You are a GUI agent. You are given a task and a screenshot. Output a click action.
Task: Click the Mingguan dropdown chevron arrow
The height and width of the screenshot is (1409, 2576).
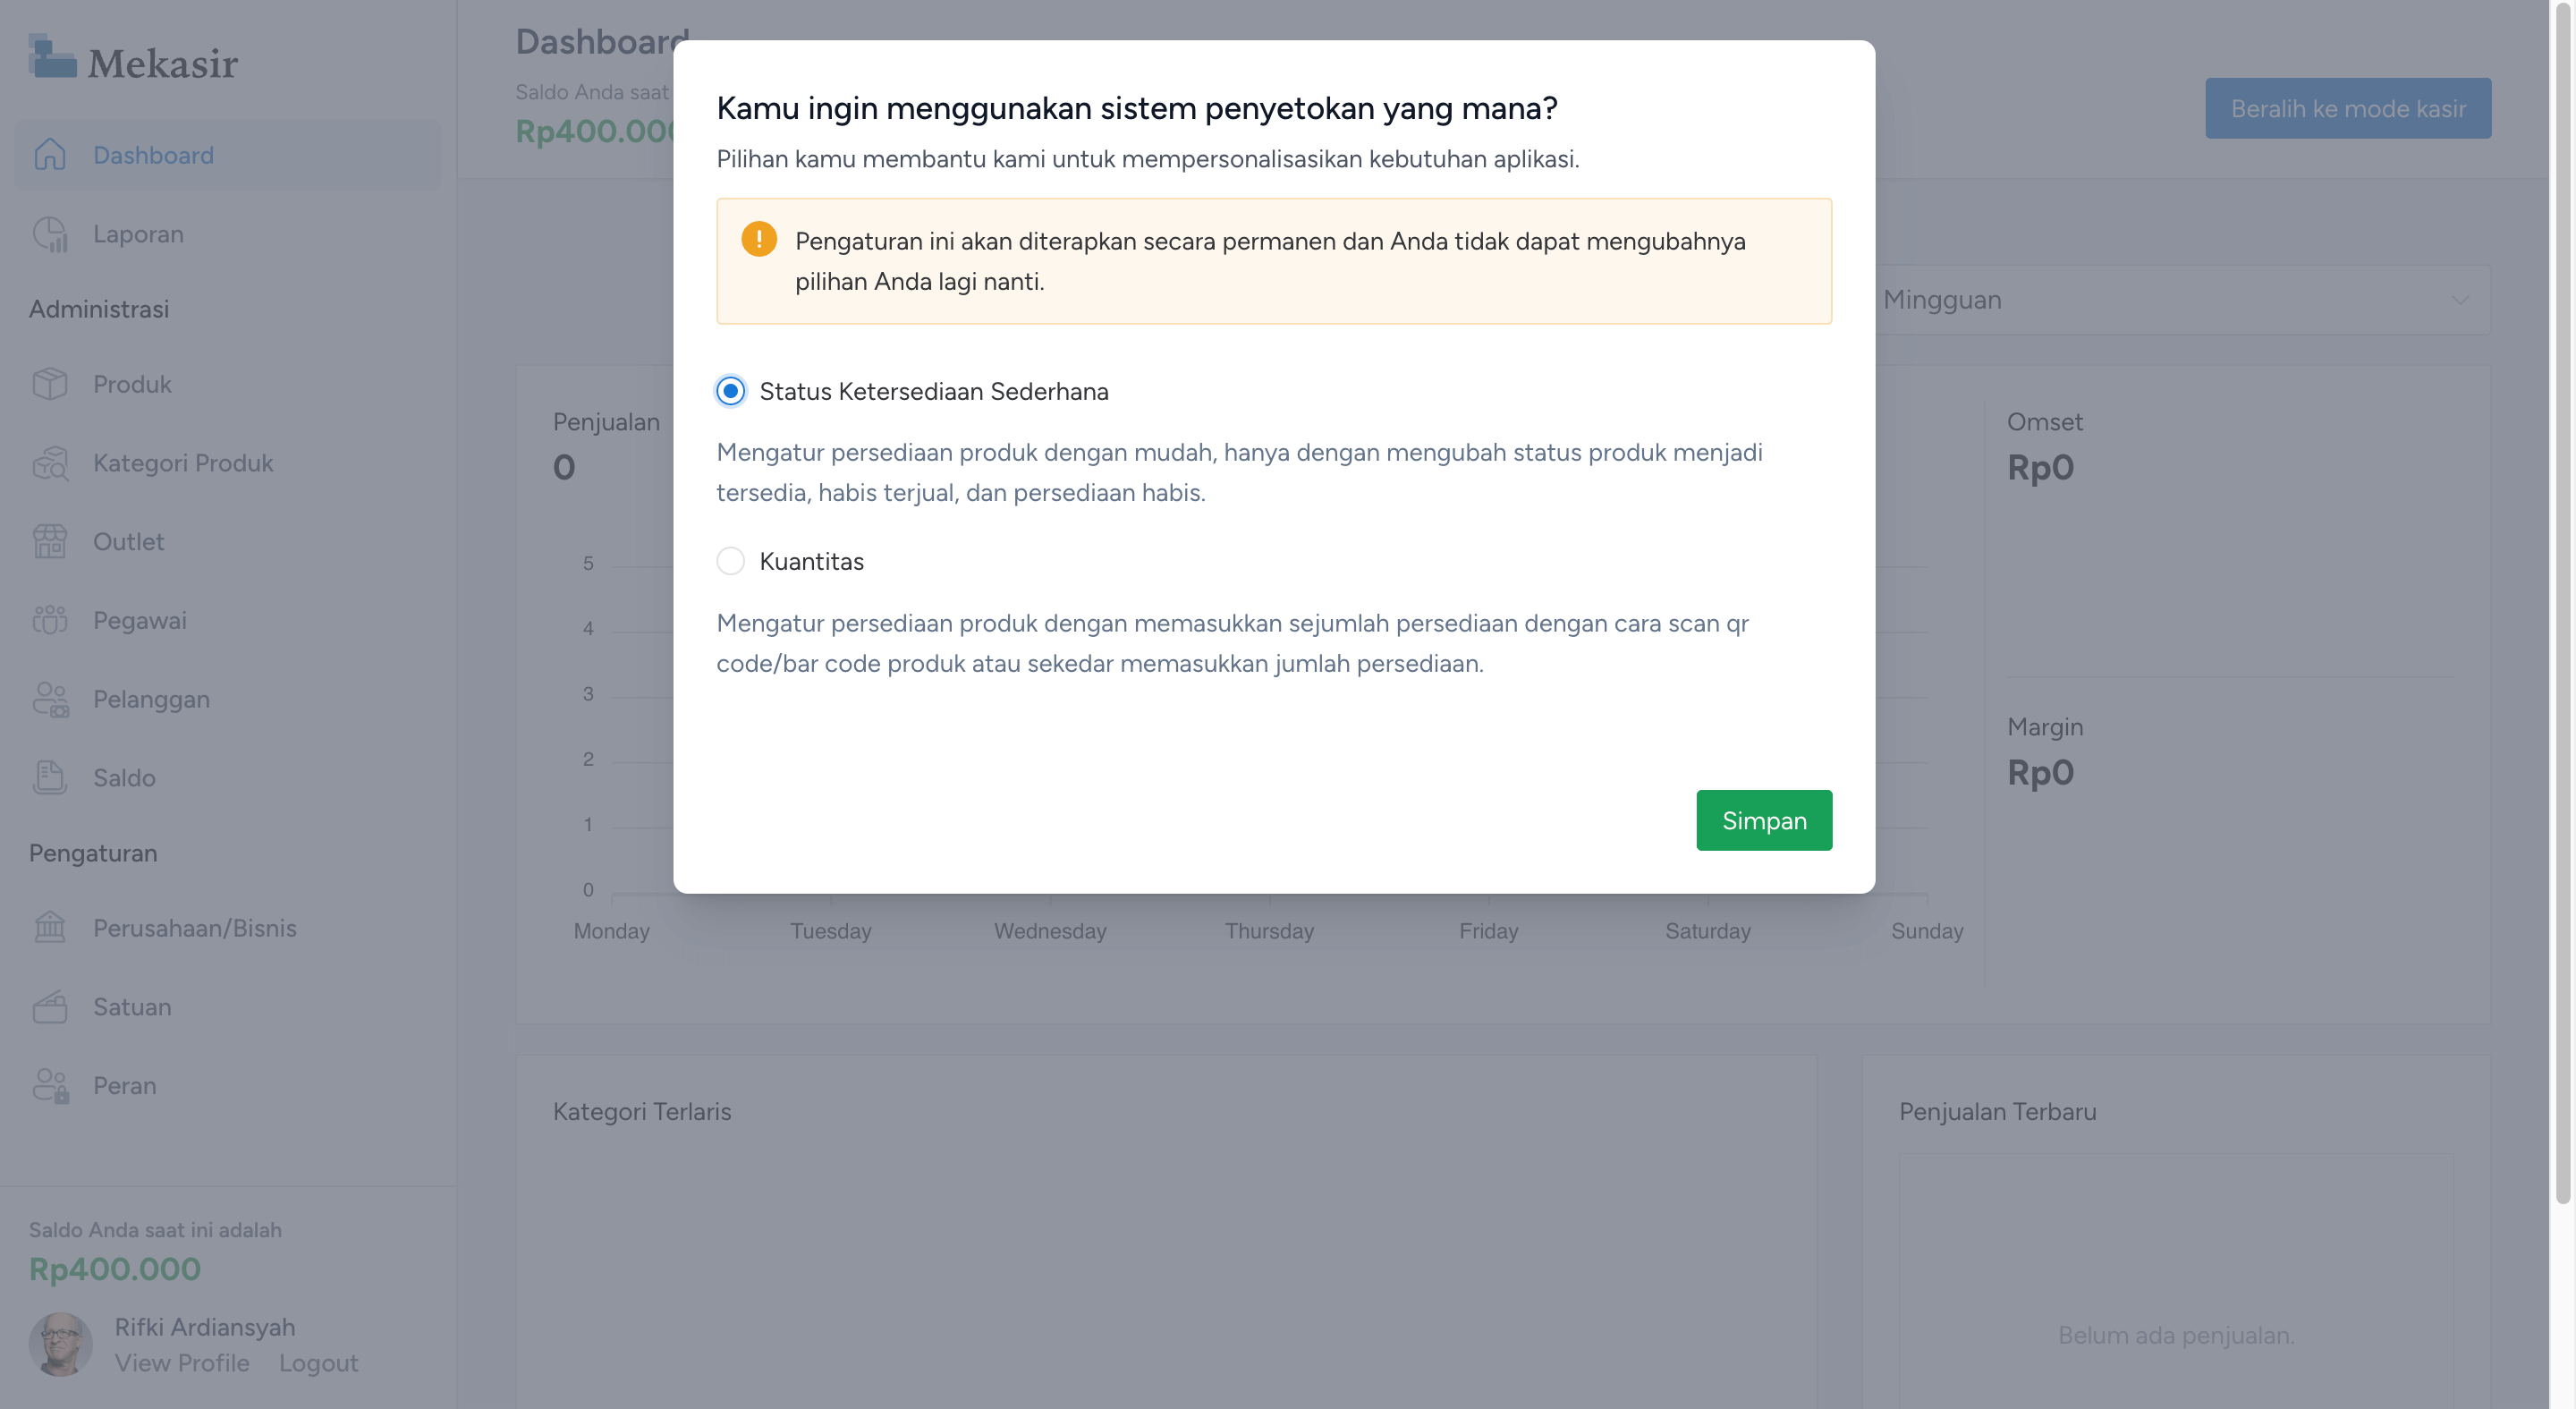click(2459, 300)
